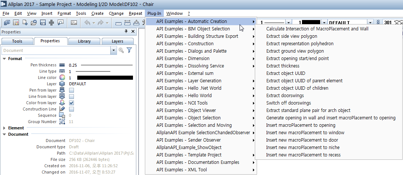Viewport: 403px width, 175px height.
Task: Click the chain link icon beside DEFAULT
Action: 378,22
